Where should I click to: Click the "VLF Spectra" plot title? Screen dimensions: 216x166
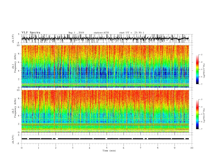31,33
